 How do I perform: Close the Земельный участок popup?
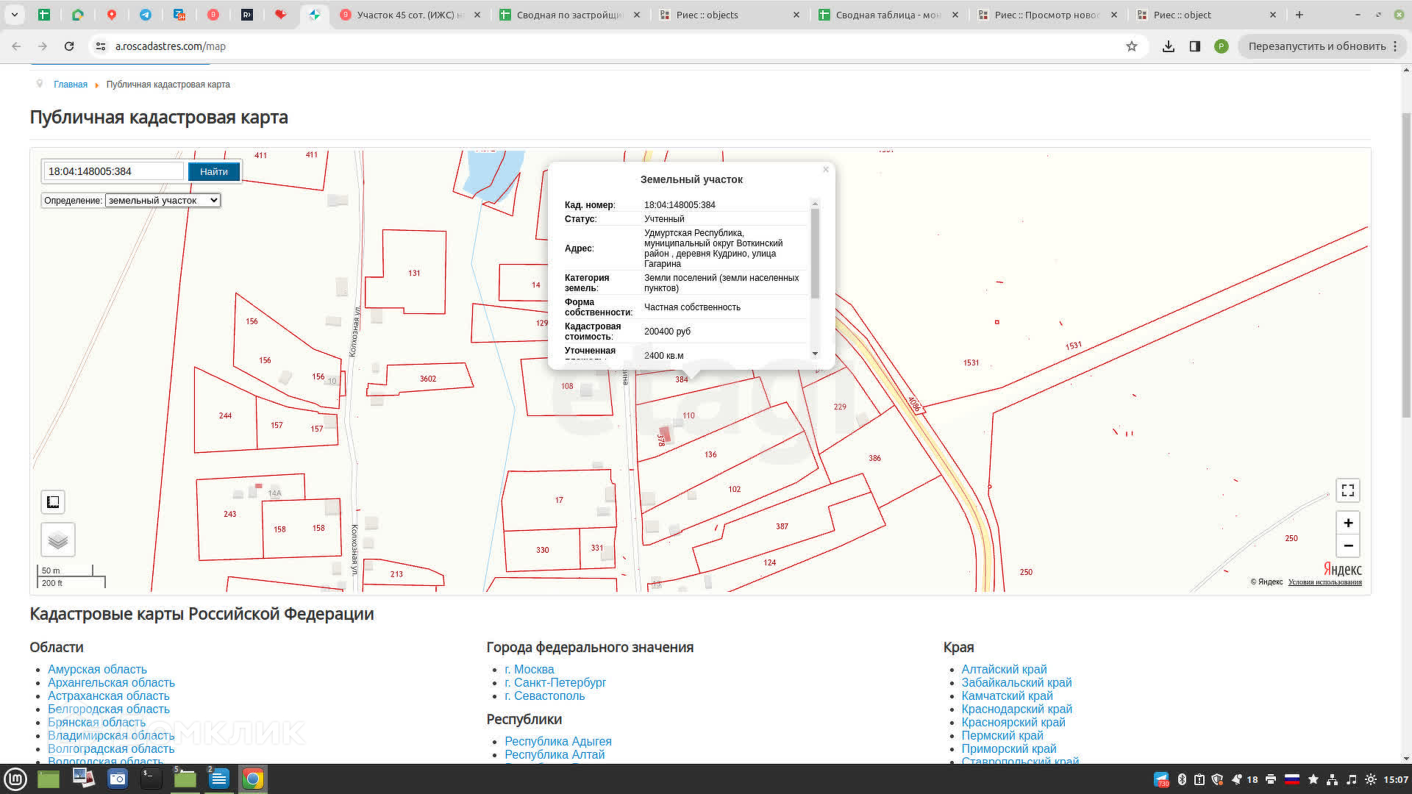(826, 170)
